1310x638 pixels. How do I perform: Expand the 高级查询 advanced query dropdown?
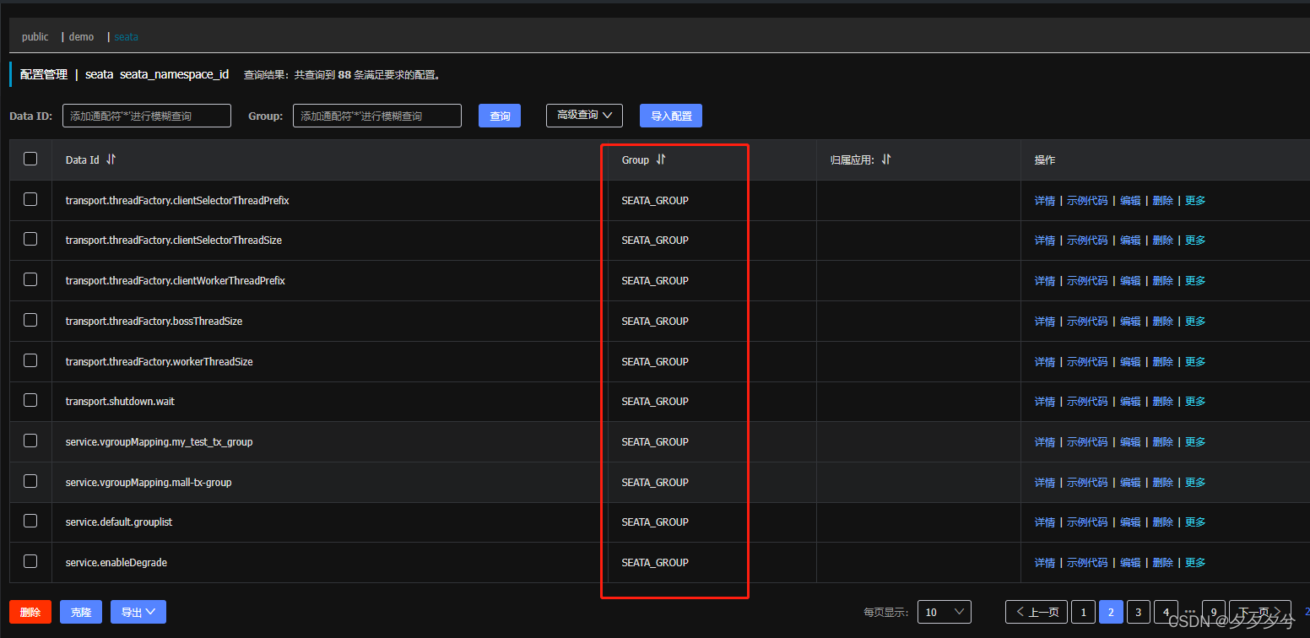click(584, 116)
